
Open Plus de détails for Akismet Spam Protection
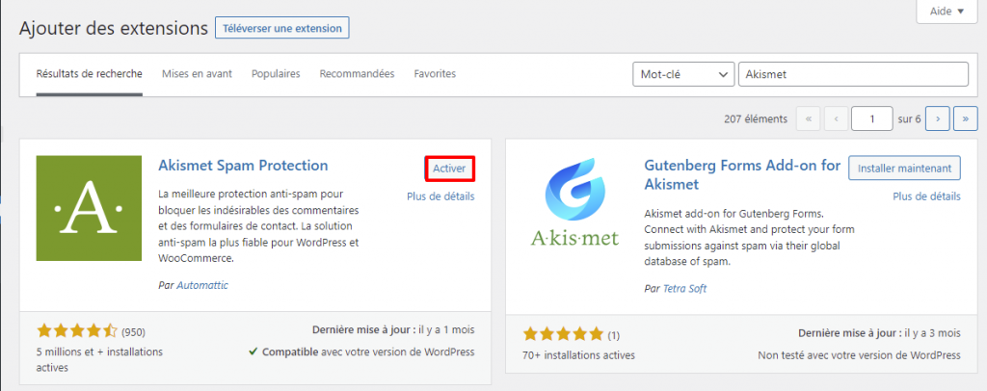(440, 196)
